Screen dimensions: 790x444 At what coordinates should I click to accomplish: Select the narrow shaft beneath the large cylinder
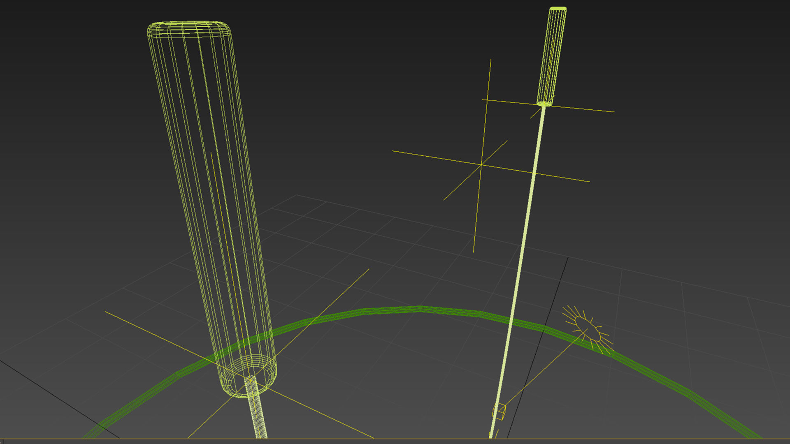[x=256, y=407]
